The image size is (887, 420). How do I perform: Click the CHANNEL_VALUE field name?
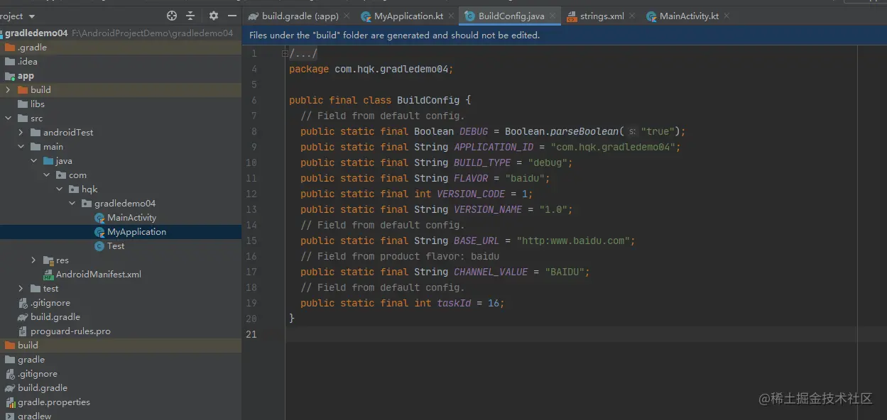coord(491,272)
